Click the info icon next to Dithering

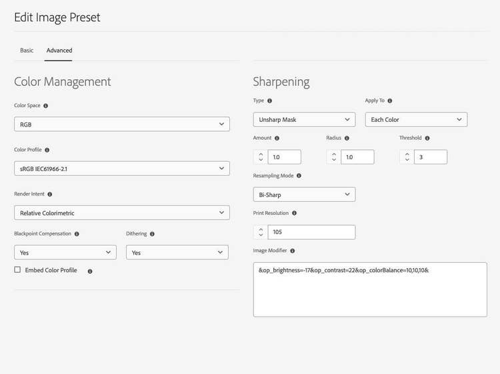152,234
